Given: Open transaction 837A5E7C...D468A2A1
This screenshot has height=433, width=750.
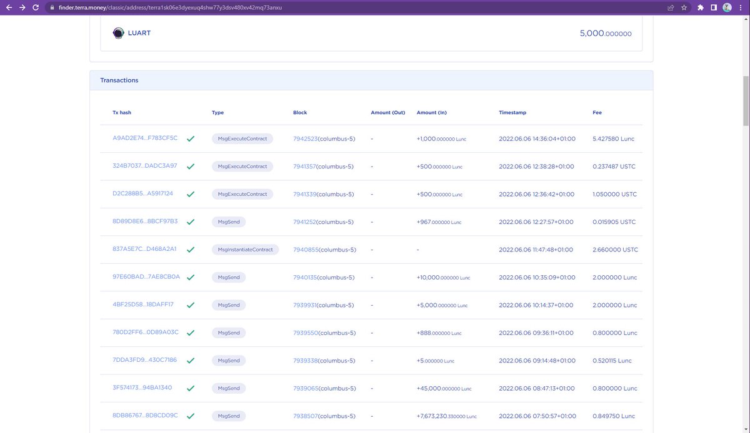Looking at the screenshot, I should (144, 249).
